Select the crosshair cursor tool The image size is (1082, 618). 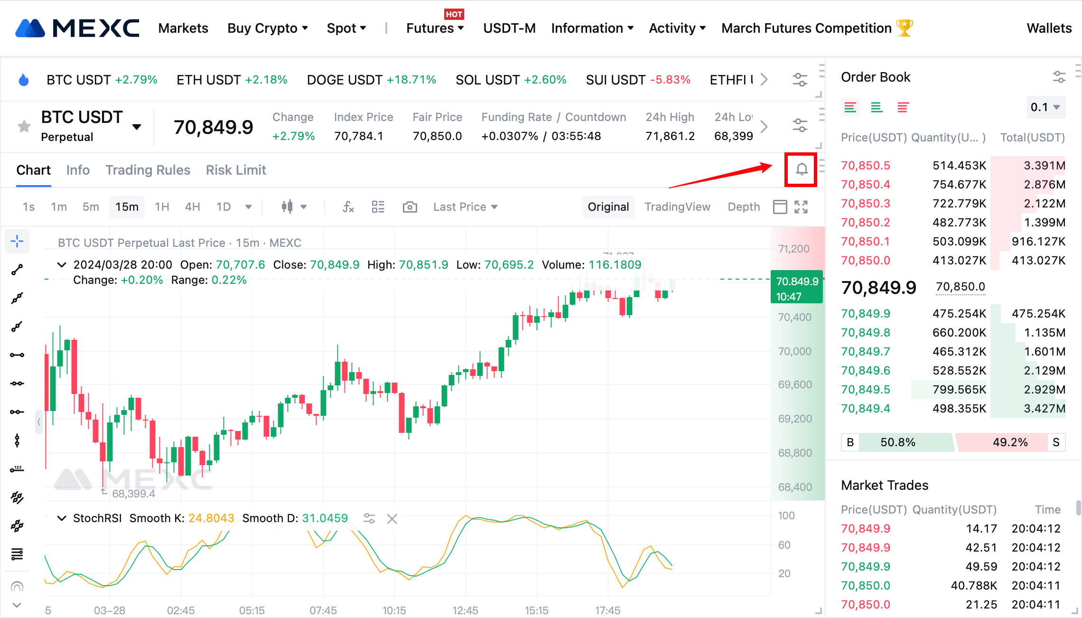click(x=17, y=241)
